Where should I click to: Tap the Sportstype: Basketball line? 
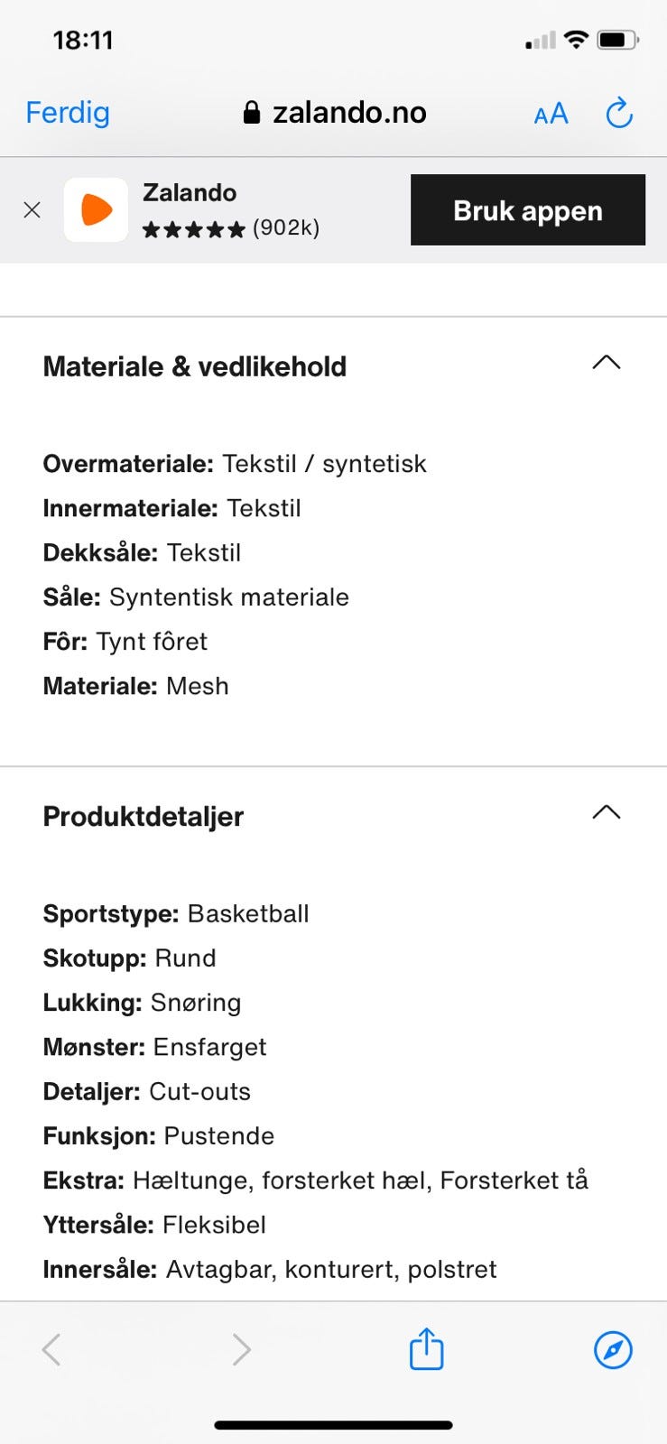click(x=176, y=913)
